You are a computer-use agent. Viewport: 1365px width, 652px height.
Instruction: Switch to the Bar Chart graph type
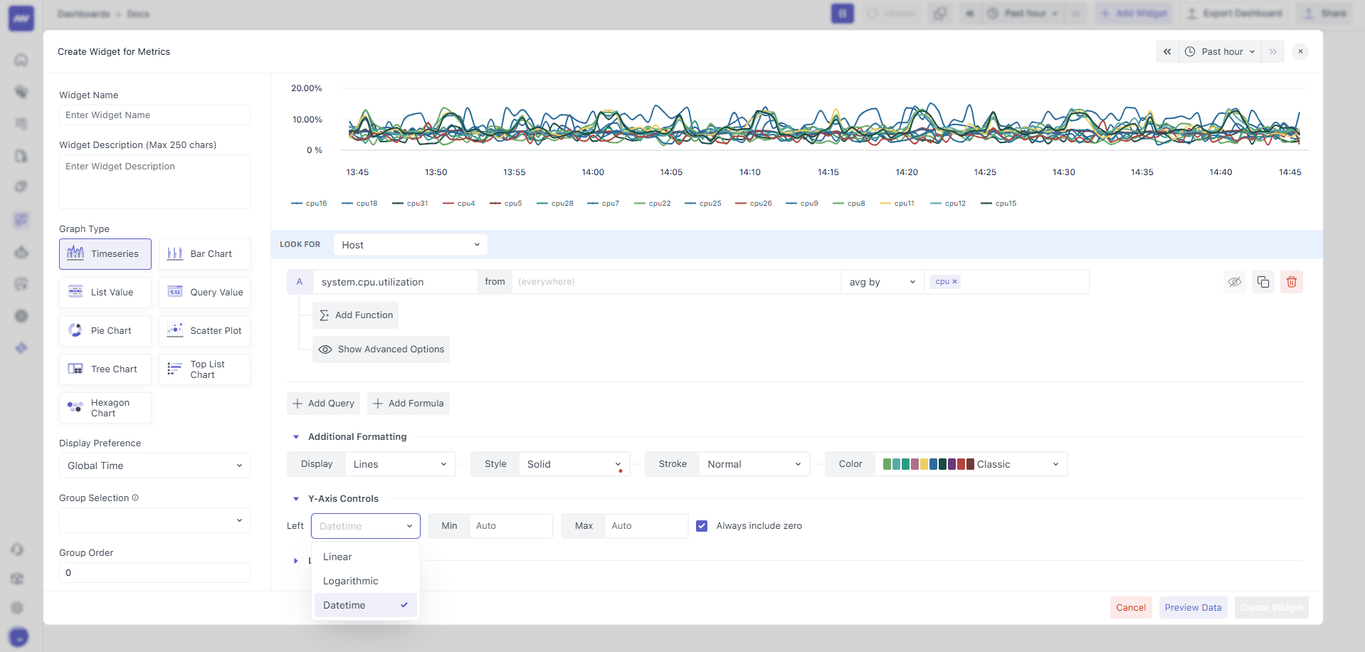point(204,253)
